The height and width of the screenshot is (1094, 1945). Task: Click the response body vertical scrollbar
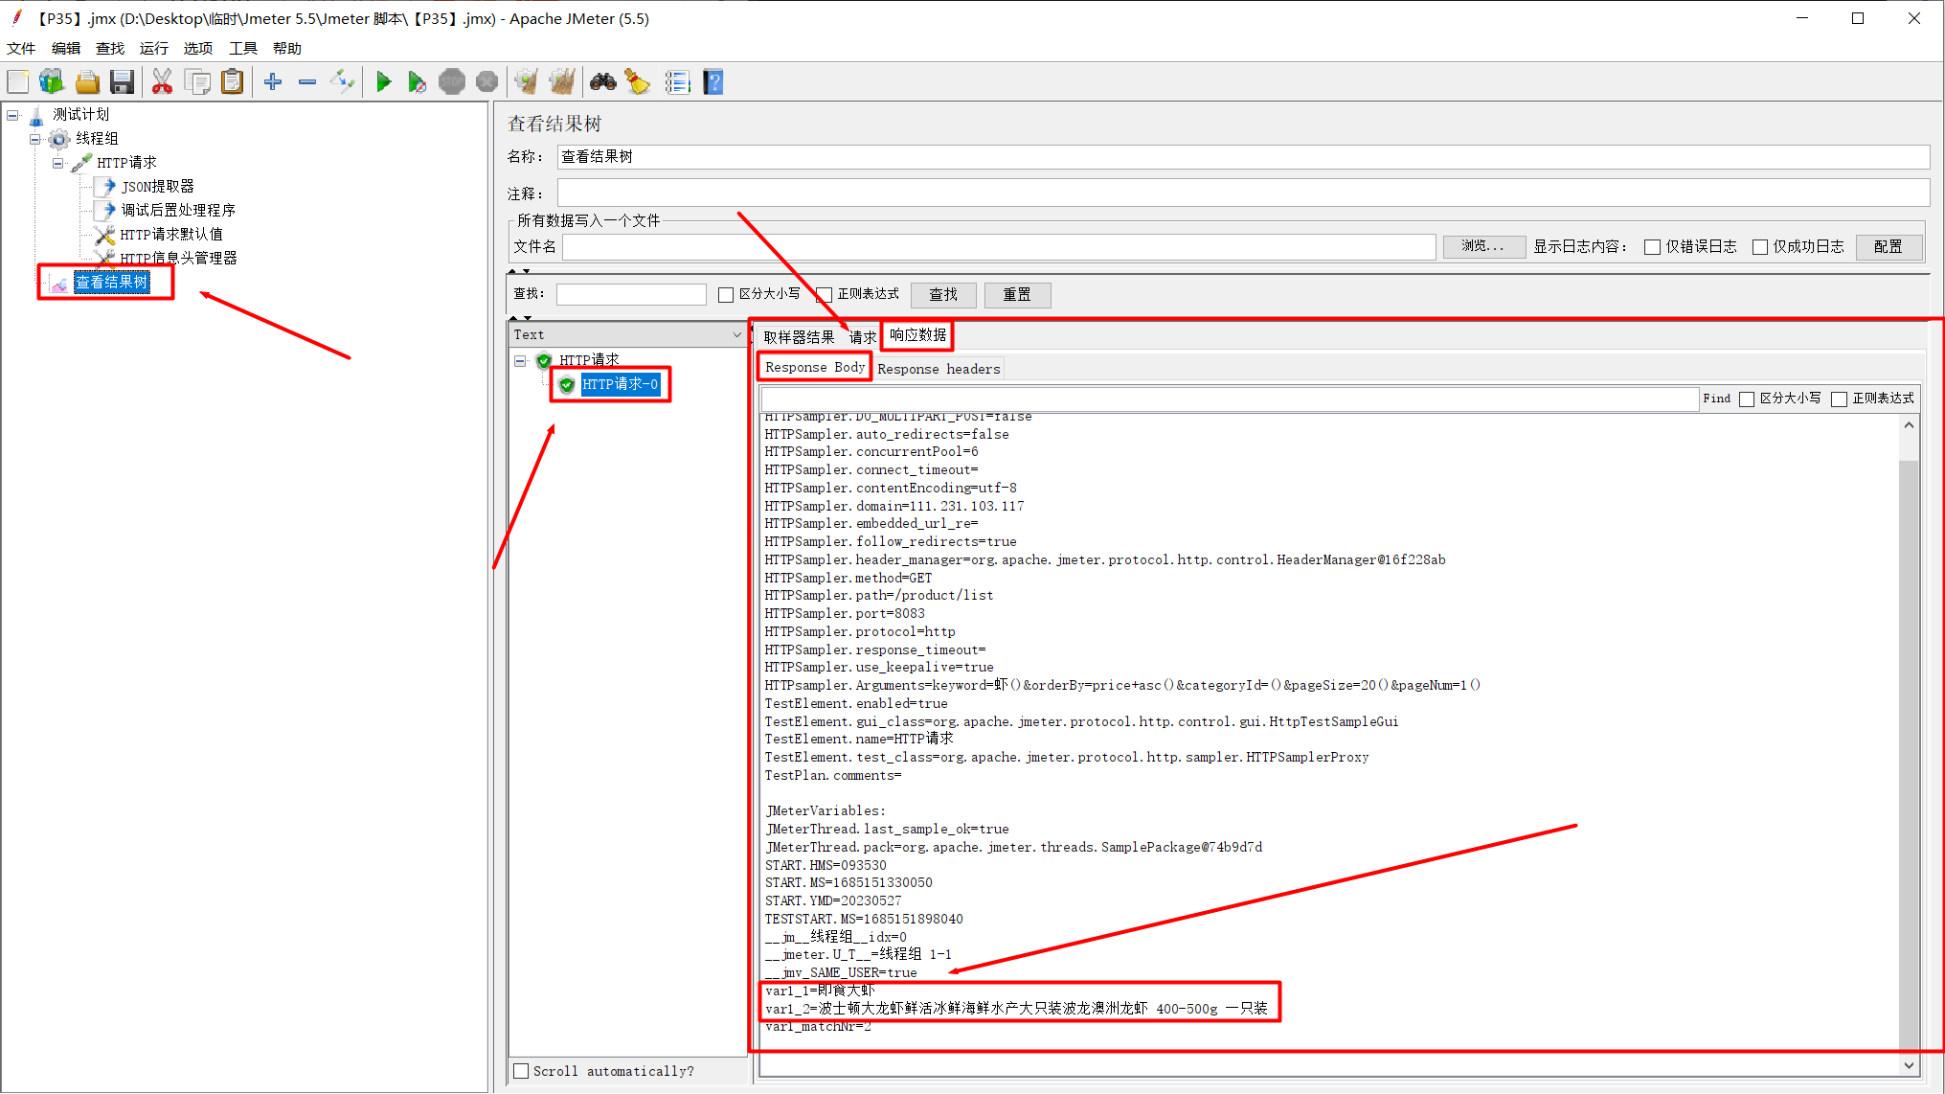1909,747
